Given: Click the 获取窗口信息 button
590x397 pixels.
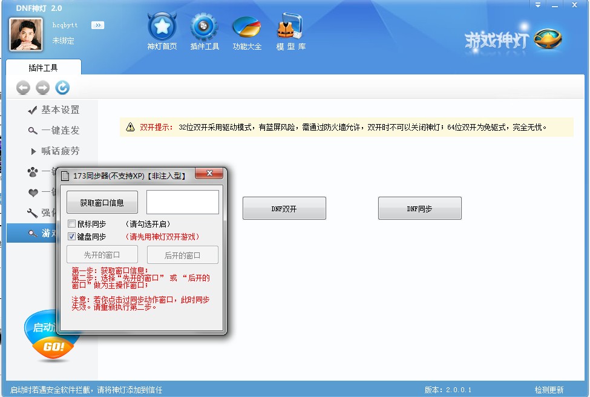Looking at the screenshot, I should click(x=102, y=203).
